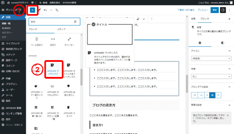
Task: Insert the AFFINGER スライド block
Action: click(x=69, y=111)
